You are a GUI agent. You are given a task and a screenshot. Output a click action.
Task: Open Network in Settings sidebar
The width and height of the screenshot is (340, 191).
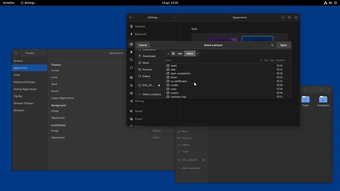click(x=153, y=27)
